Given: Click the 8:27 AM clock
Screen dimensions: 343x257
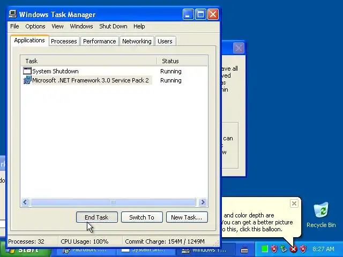Looking at the screenshot, I should [x=323, y=249].
